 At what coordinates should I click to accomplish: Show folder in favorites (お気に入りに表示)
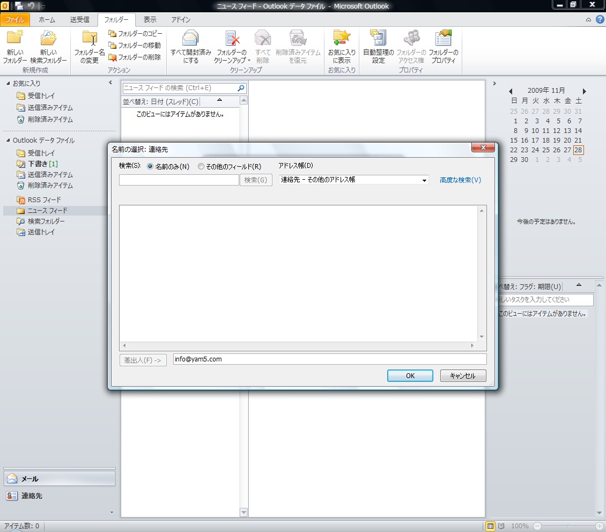tap(342, 47)
